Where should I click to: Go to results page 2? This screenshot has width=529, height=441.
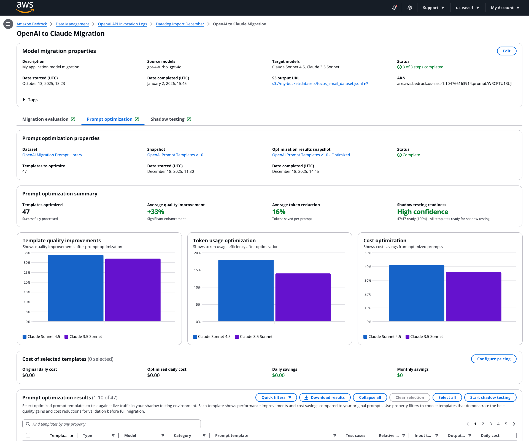click(x=483, y=424)
